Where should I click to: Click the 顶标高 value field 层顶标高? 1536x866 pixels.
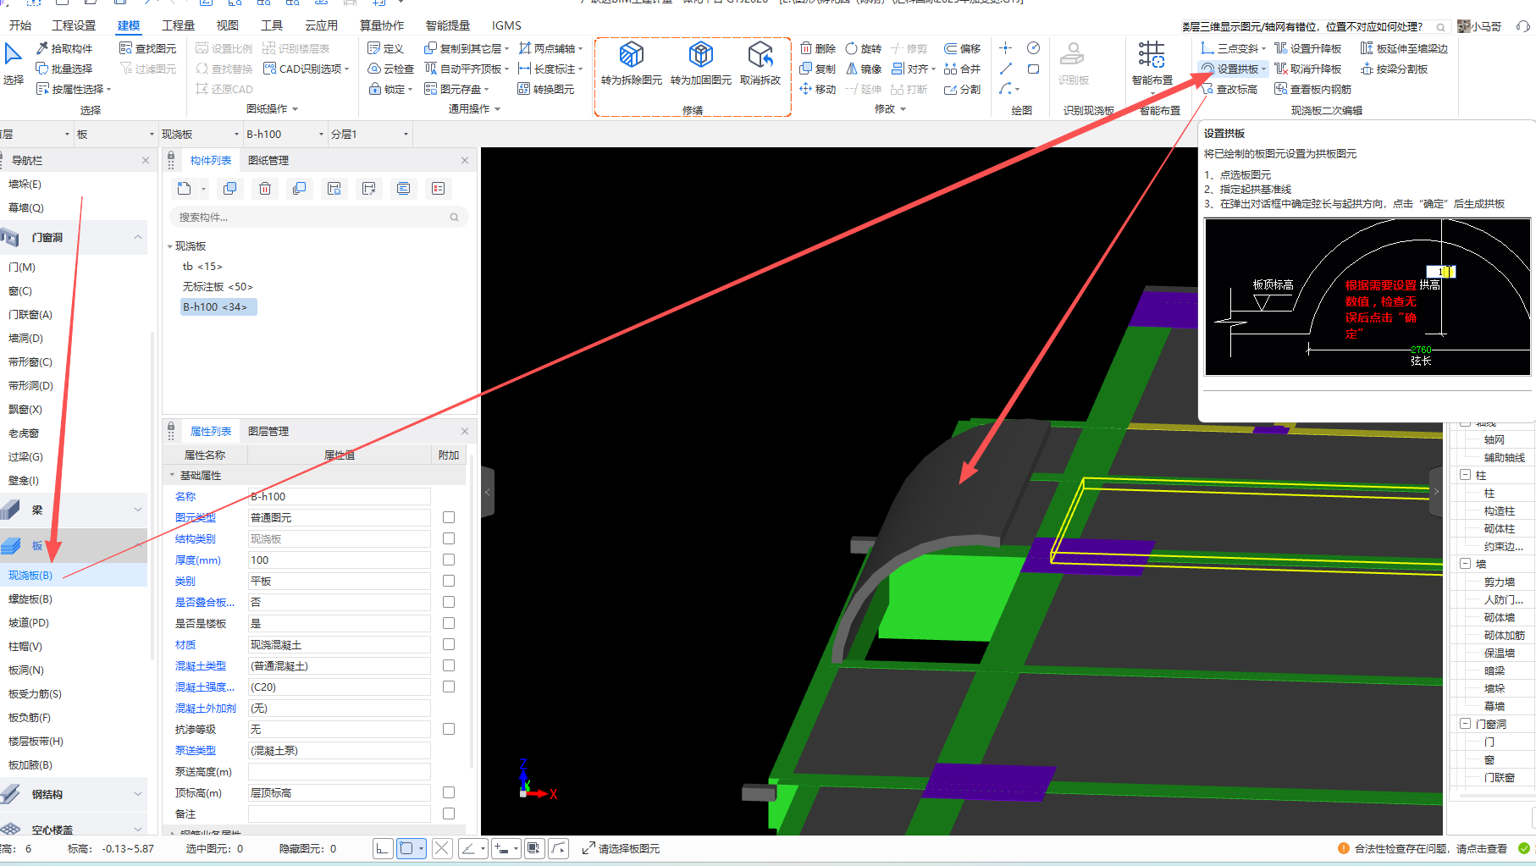(x=339, y=793)
